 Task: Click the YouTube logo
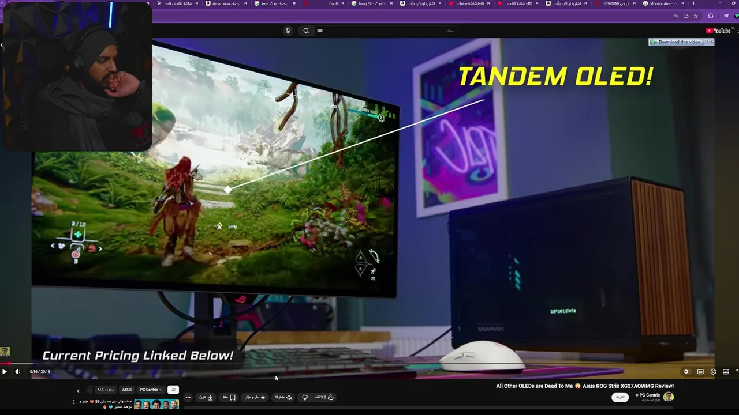718,31
